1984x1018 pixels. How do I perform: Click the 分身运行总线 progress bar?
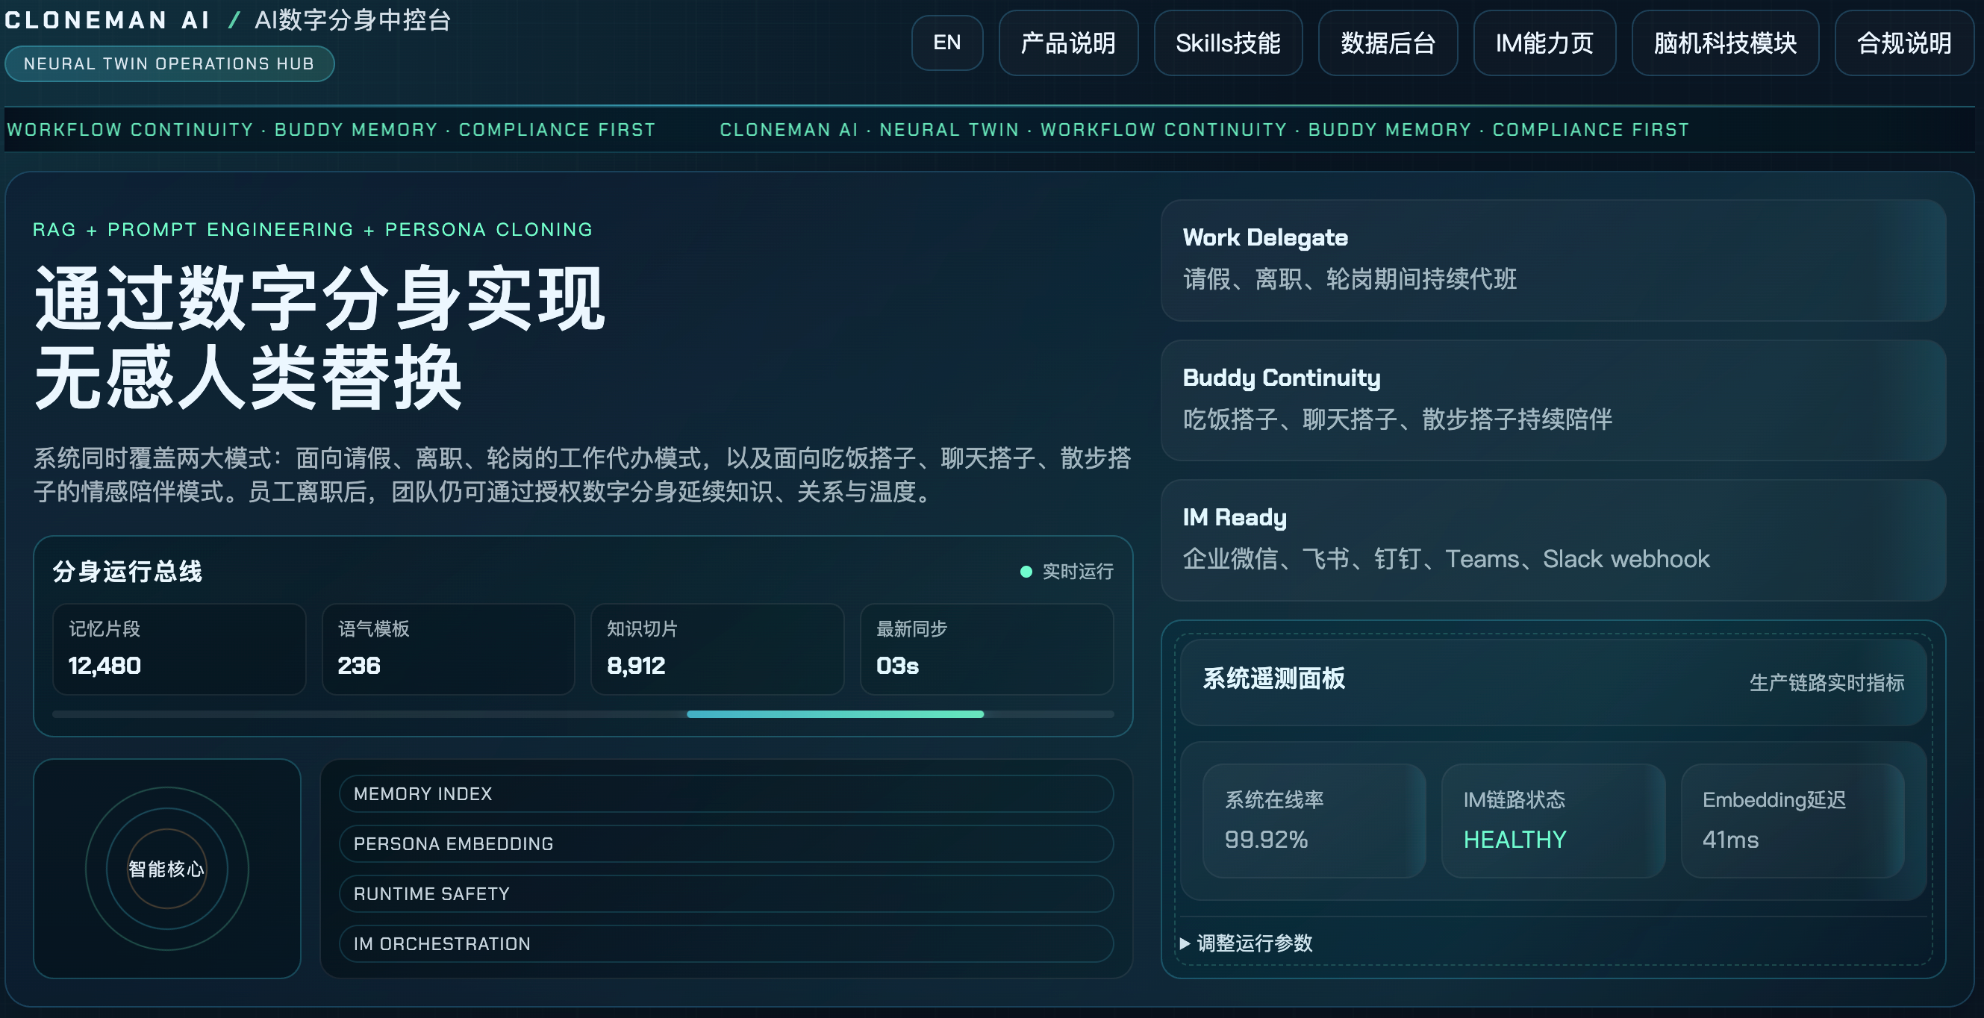pyautogui.click(x=582, y=714)
